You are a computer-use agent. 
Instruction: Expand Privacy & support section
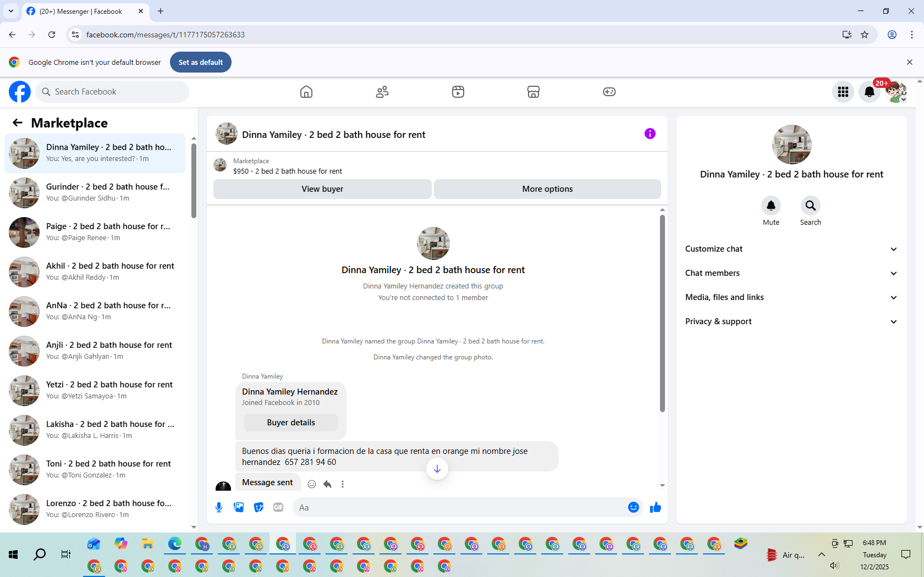click(791, 321)
